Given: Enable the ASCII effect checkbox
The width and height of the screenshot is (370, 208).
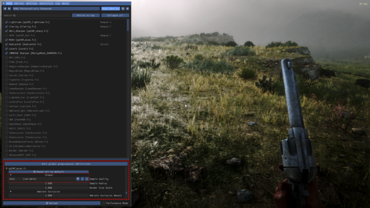Looking at the screenshot, I should (7, 129).
